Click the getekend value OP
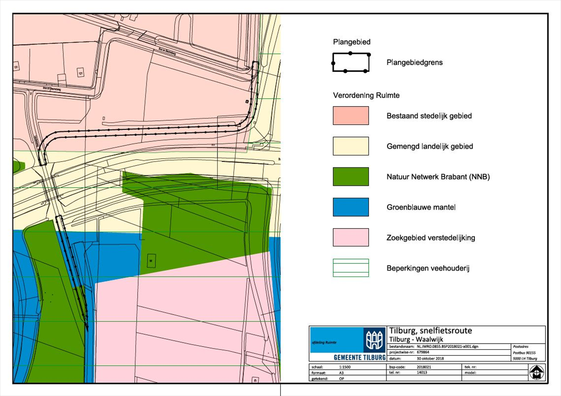Viewport: 561px width, 396px height. click(341, 379)
